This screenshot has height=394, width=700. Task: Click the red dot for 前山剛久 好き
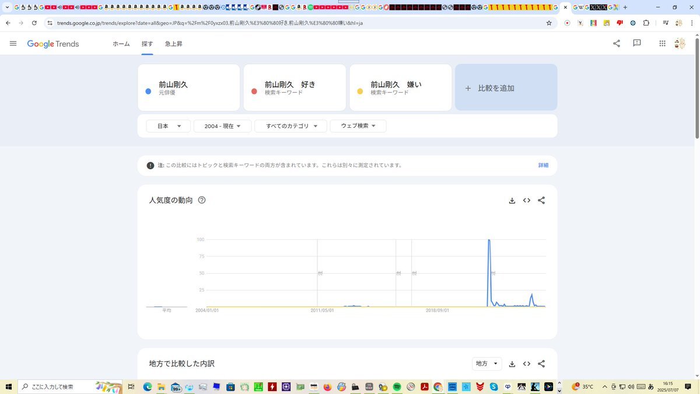(x=254, y=92)
